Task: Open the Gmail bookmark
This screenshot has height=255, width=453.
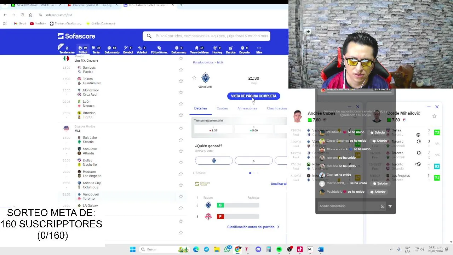Action: [x=20, y=23]
